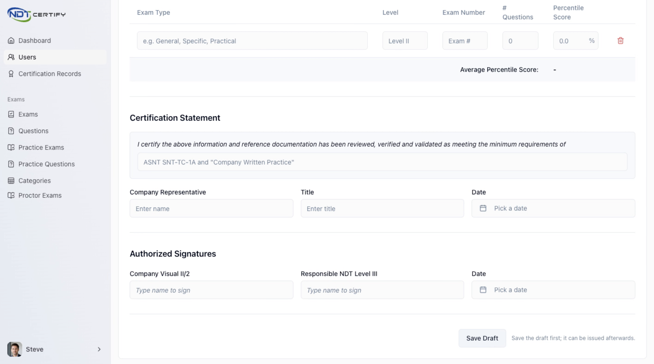654x364 pixels.
Task: Click the Save Draft button
Action: click(x=482, y=338)
